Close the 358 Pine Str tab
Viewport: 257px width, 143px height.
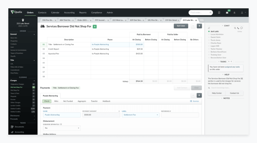(x=56, y=20)
